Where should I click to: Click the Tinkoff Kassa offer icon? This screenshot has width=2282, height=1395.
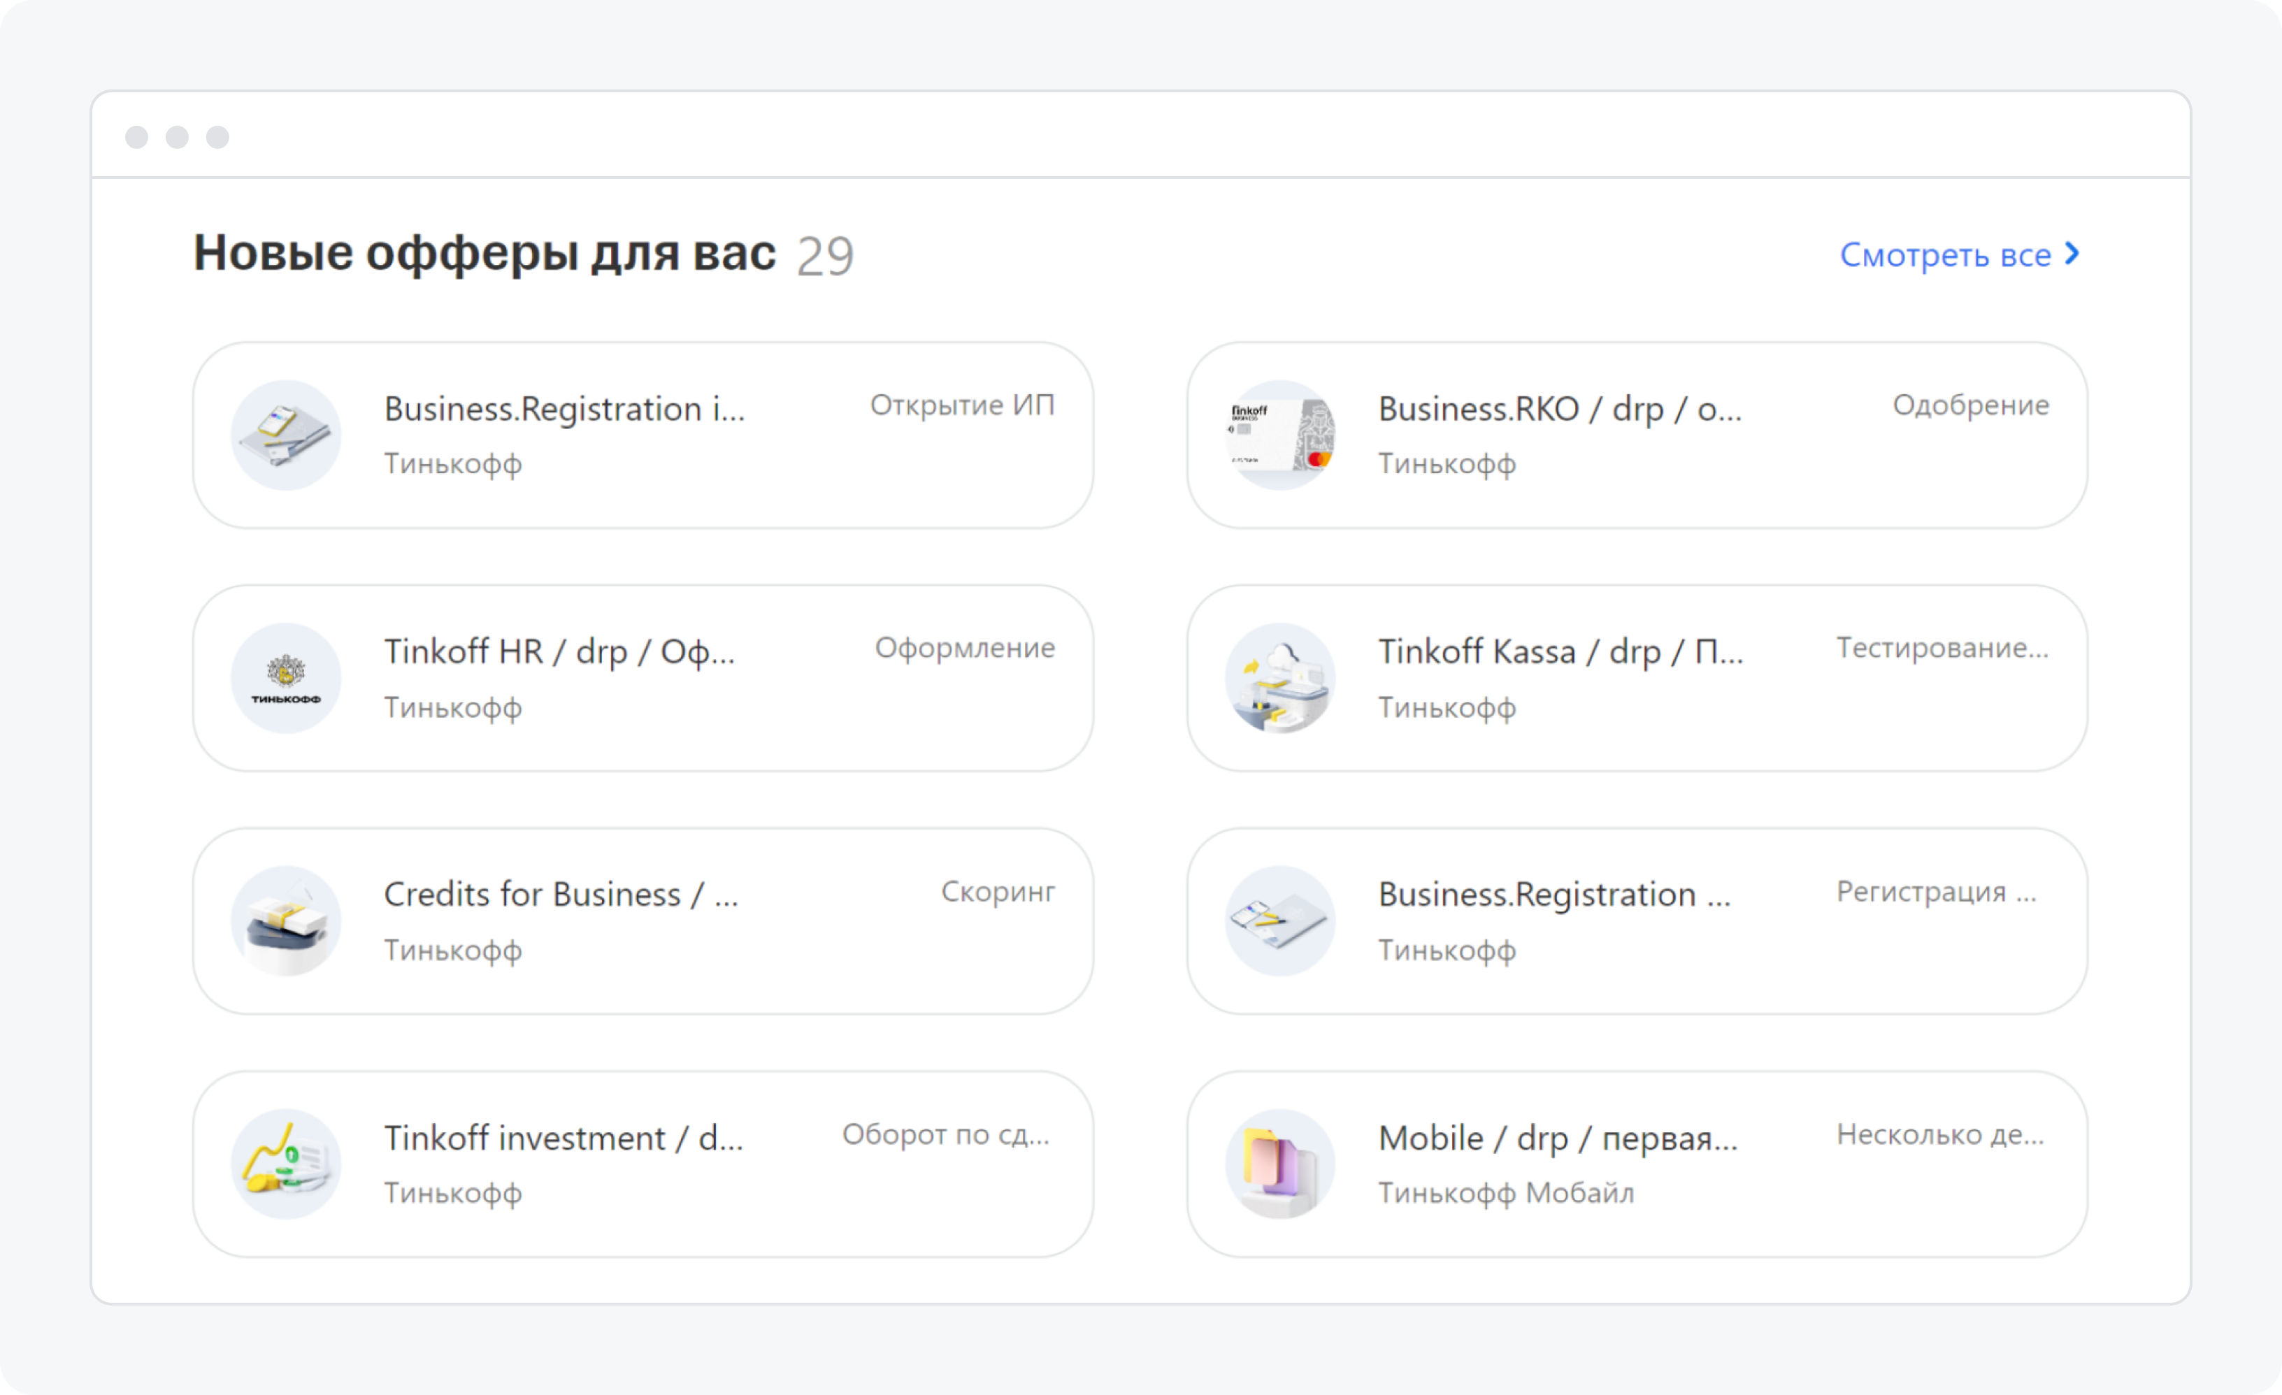(x=1280, y=679)
